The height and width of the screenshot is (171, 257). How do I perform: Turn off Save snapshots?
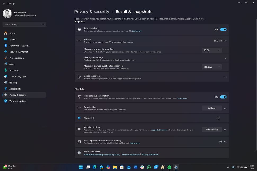click(x=223, y=29)
